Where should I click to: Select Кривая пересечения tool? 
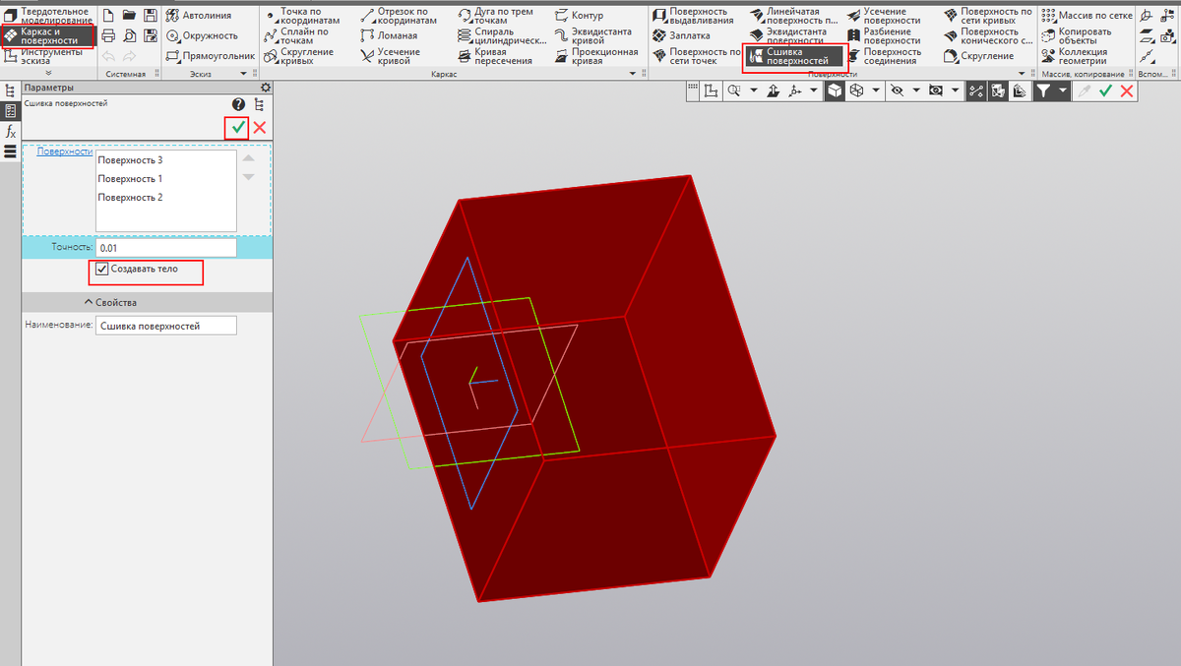496,56
